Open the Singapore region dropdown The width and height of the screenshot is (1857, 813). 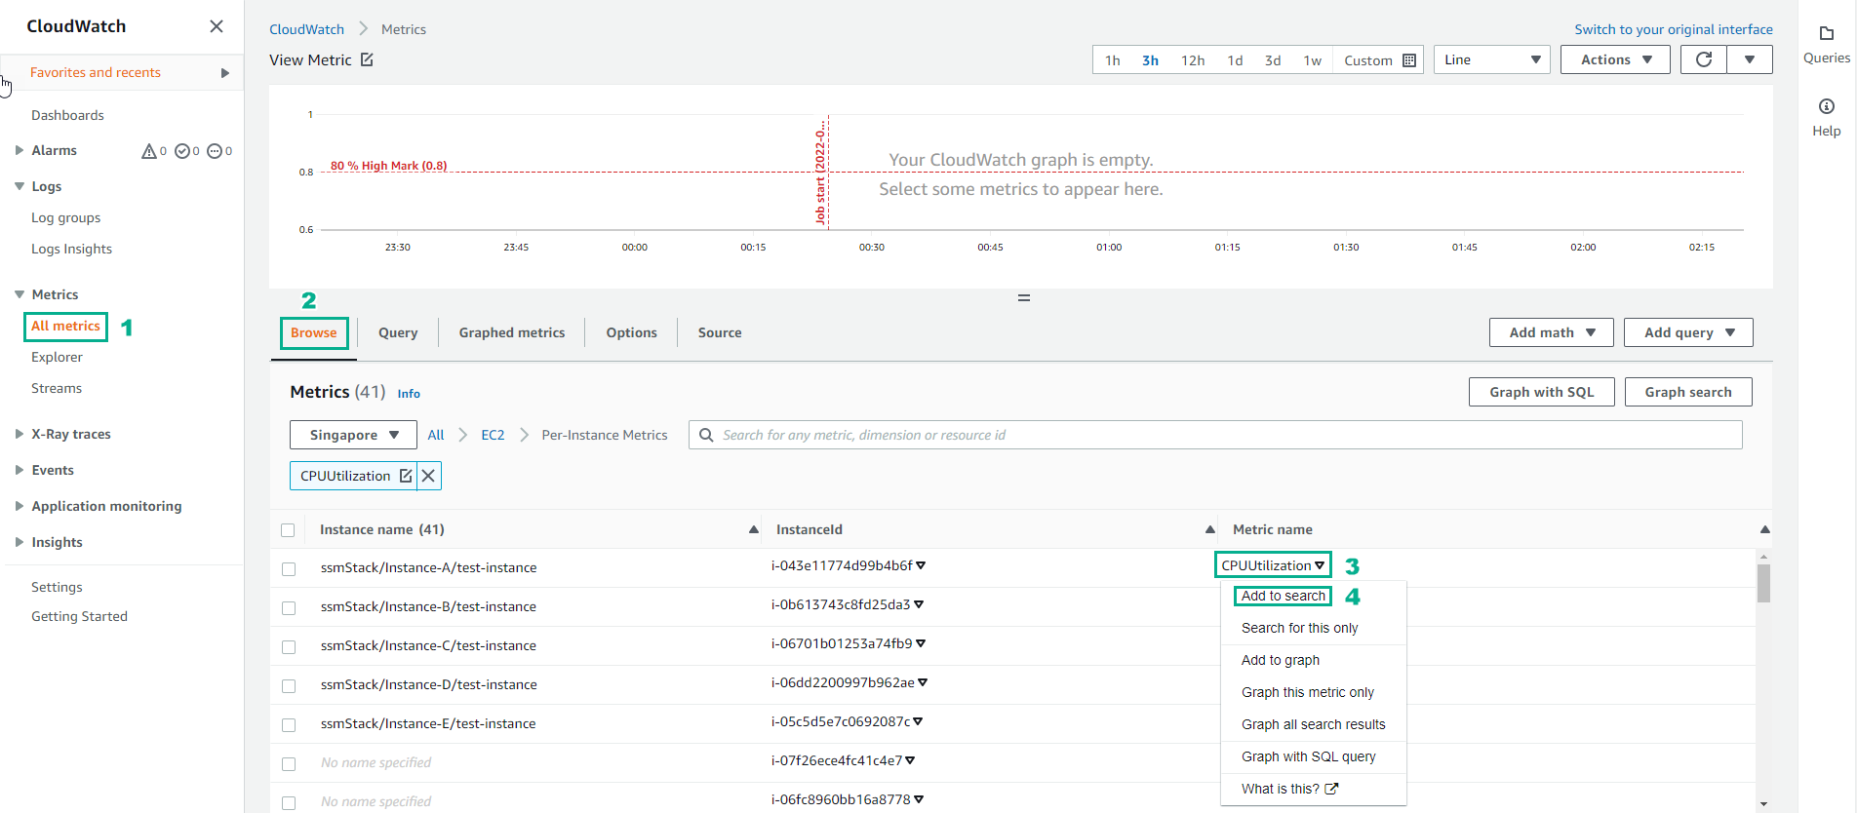(x=353, y=435)
